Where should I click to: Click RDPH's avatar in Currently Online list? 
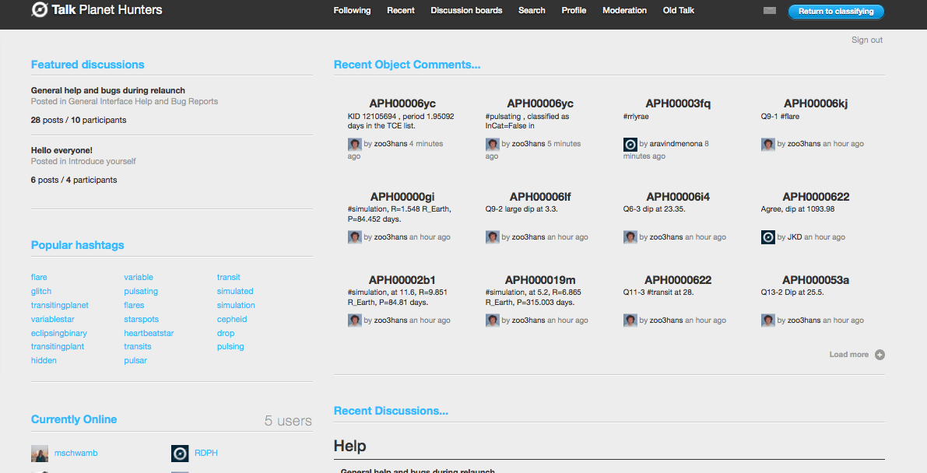click(x=180, y=453)
